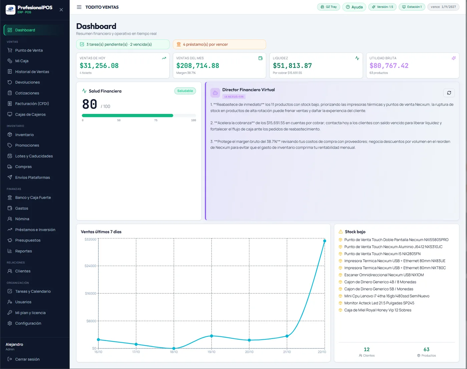Open Mi plan y licencia
The image size is (467, 369).
pos(35,313)
